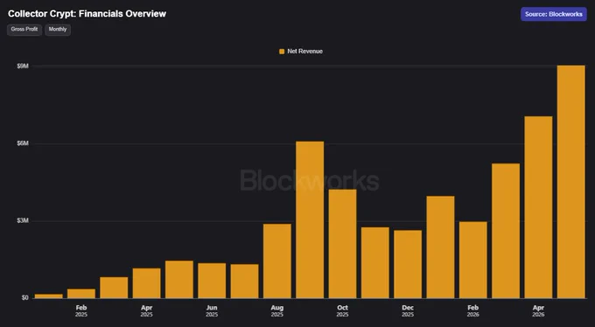Click the Feb 2025 bar
Screen dimensions: 595x327
(x=81, y=294)
